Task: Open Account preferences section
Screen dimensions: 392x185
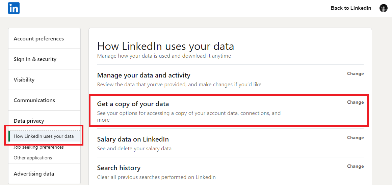Action: point(39,39)
